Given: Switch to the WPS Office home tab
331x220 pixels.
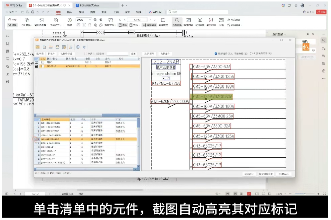Looking at the screenshot, I should (x=14, y=5).
